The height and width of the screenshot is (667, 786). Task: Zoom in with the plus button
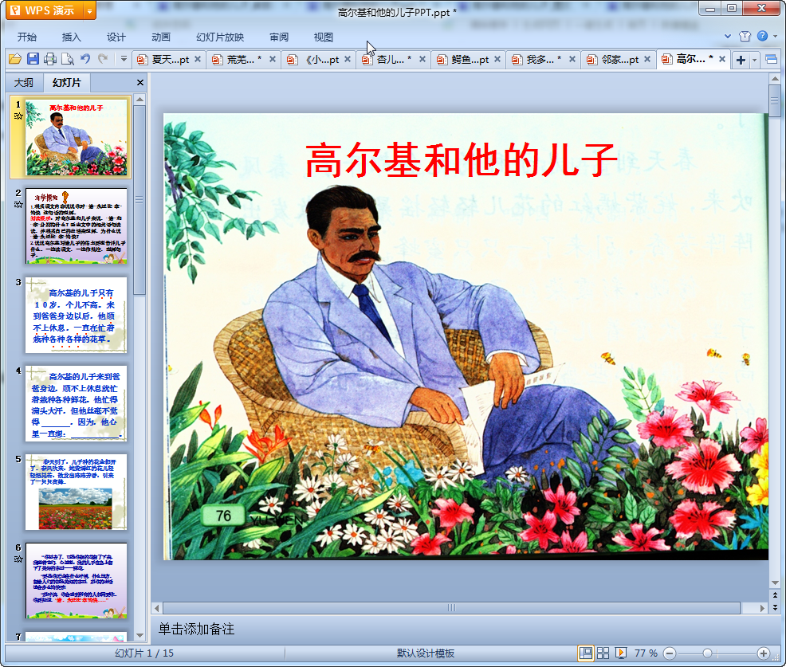tap(764, 653)
